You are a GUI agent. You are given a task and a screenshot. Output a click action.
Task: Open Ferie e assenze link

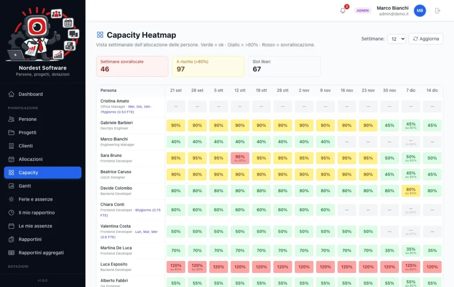(43, 199)
